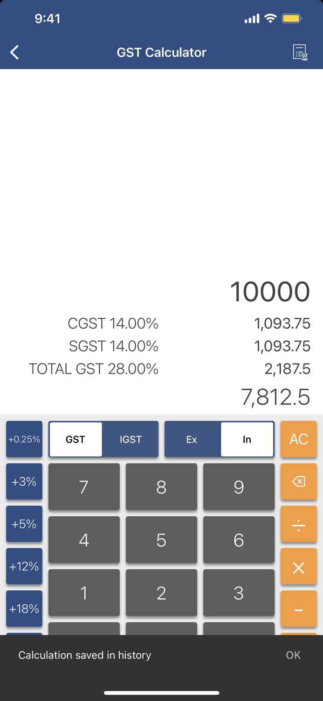Tap digit 5 on the keypad
This screenshot has height=701, width=323.
(x=161, y=540)
